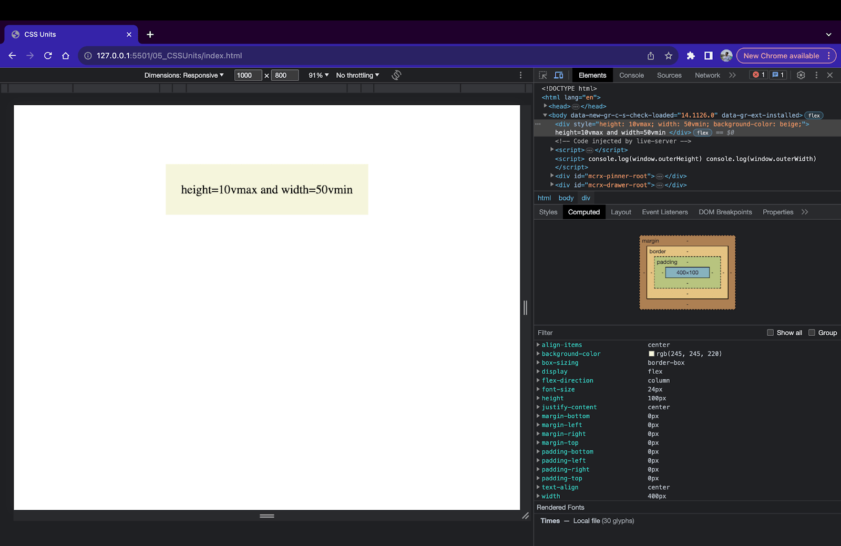Open the Chrome extensions puzzle icon
The height and width of the screenshot is (546, 841).
coord(691,56)
